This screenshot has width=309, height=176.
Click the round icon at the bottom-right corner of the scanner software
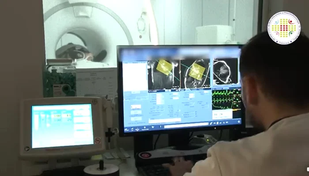coord(239,122)
